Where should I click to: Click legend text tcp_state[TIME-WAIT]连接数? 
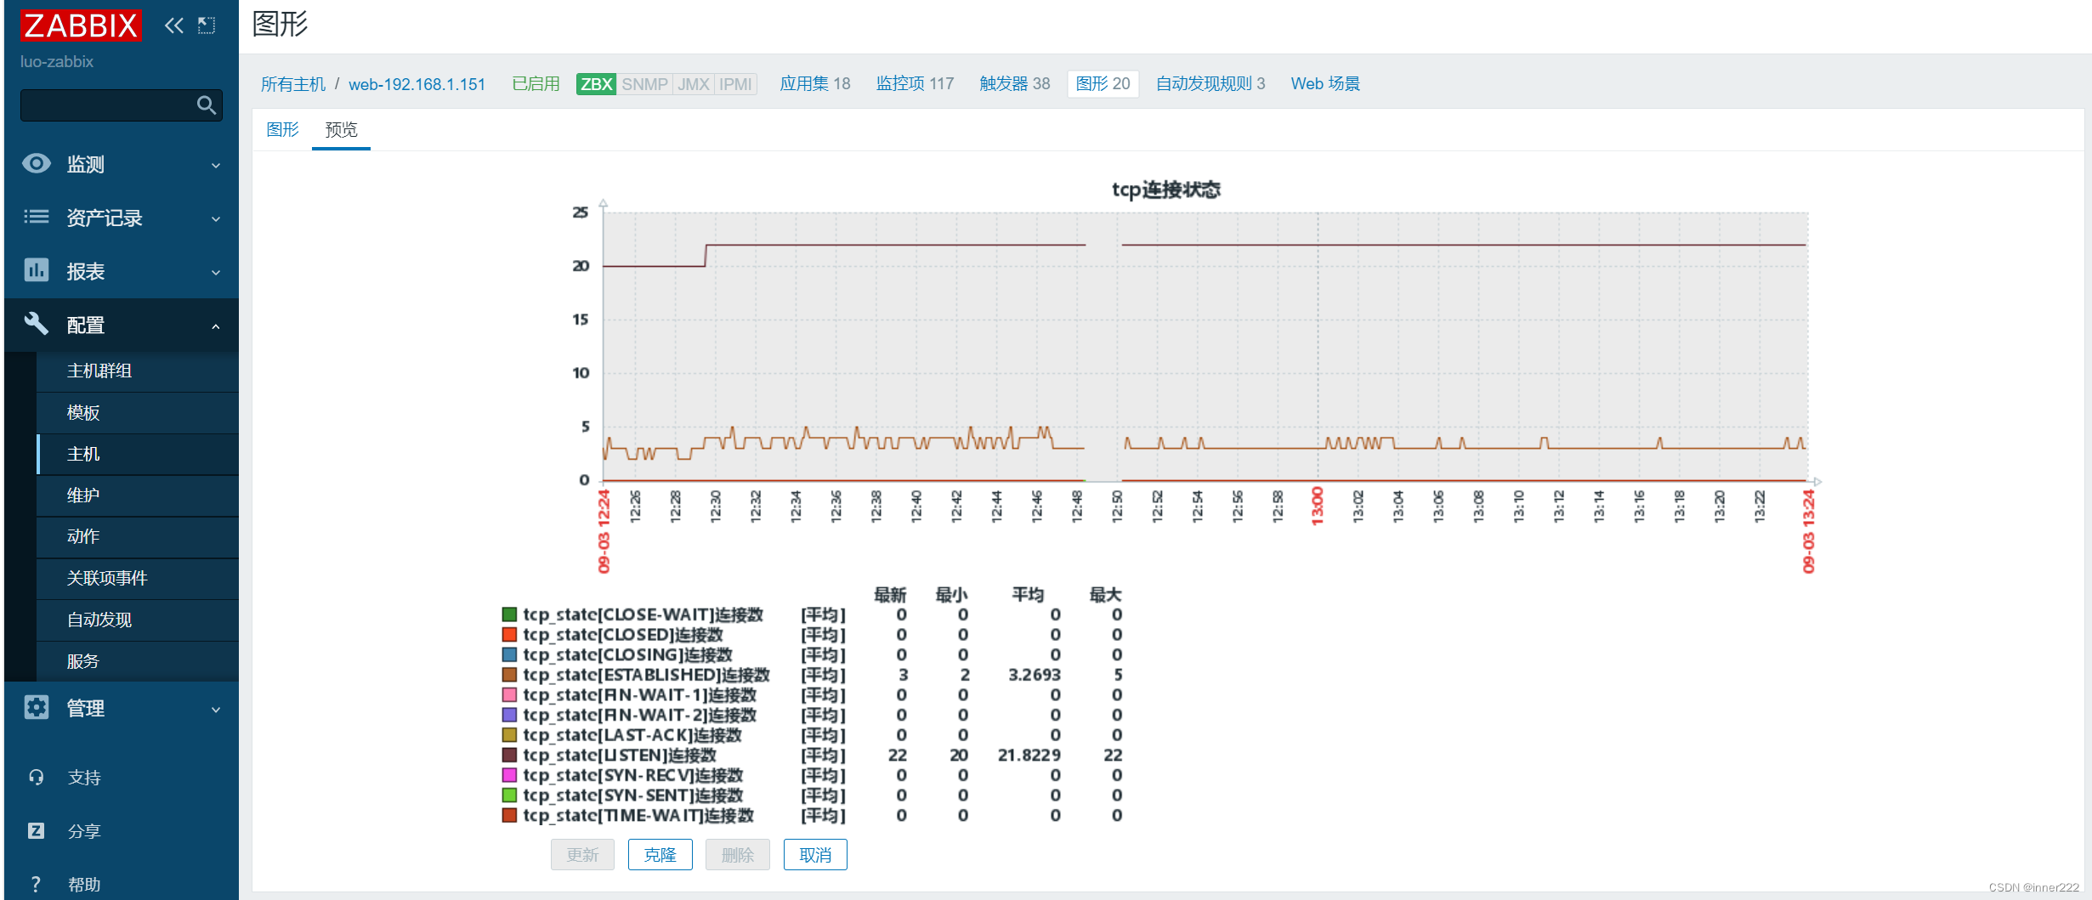(638, 815)
